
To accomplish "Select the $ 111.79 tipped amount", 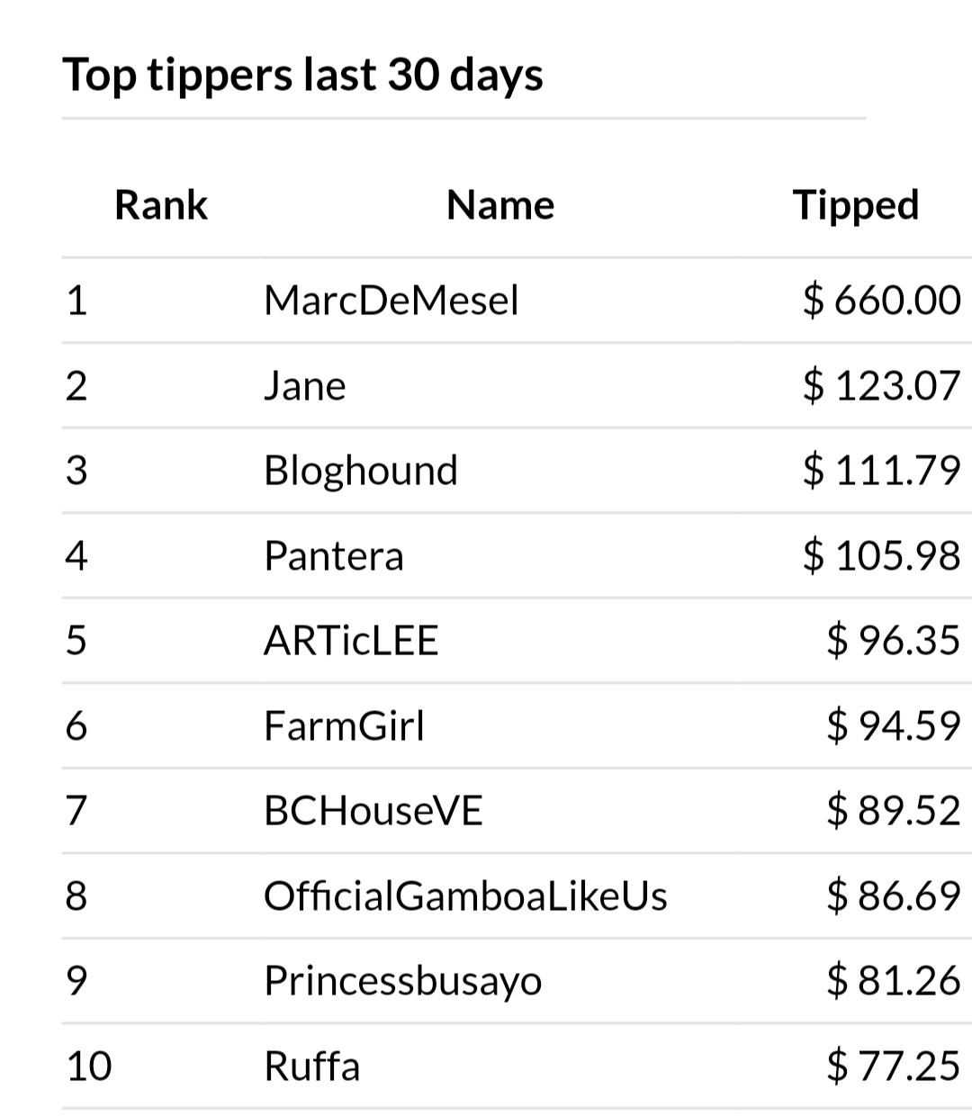I will (x=882, y=471).
